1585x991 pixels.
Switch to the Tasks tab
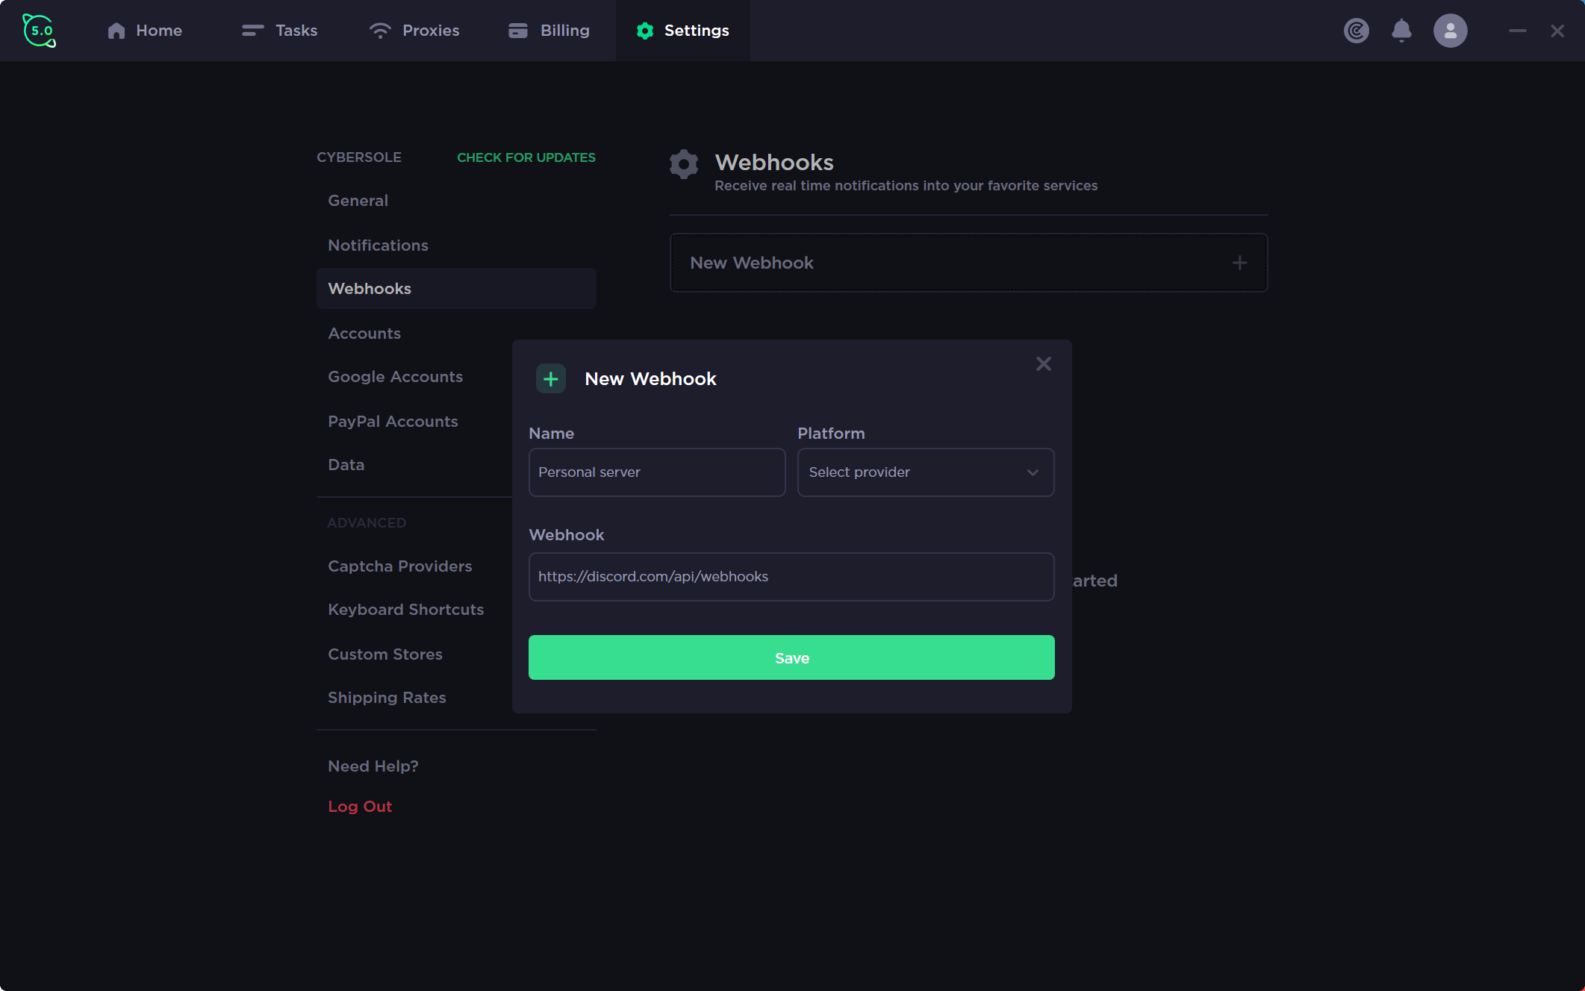tap(280, 31)
